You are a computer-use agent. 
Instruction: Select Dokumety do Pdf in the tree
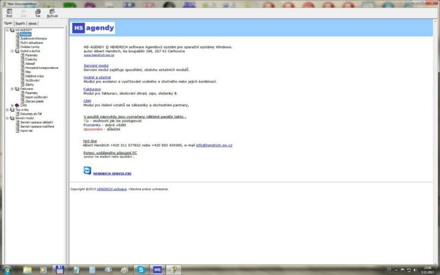(31, 114)
